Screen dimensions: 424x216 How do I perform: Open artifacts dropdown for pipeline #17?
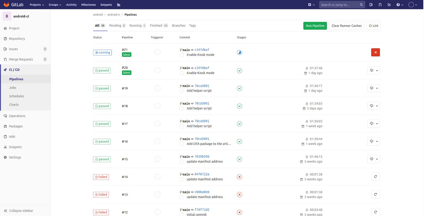[374, 124]
